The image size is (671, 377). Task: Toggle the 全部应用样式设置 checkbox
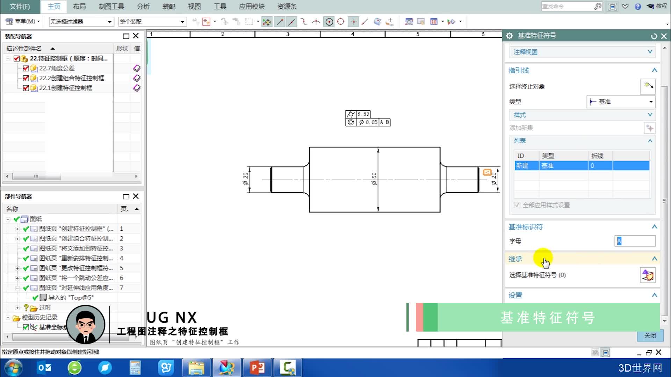tap(517, 205)
